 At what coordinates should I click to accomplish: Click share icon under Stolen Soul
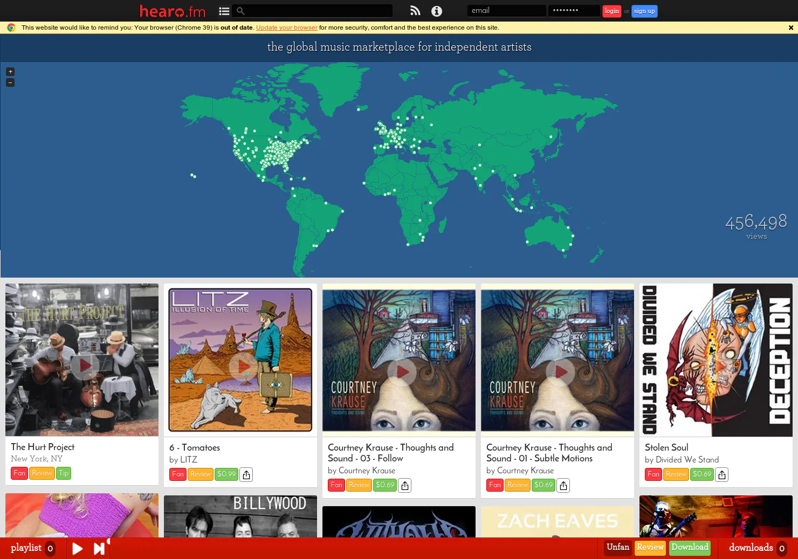point(722,474)
